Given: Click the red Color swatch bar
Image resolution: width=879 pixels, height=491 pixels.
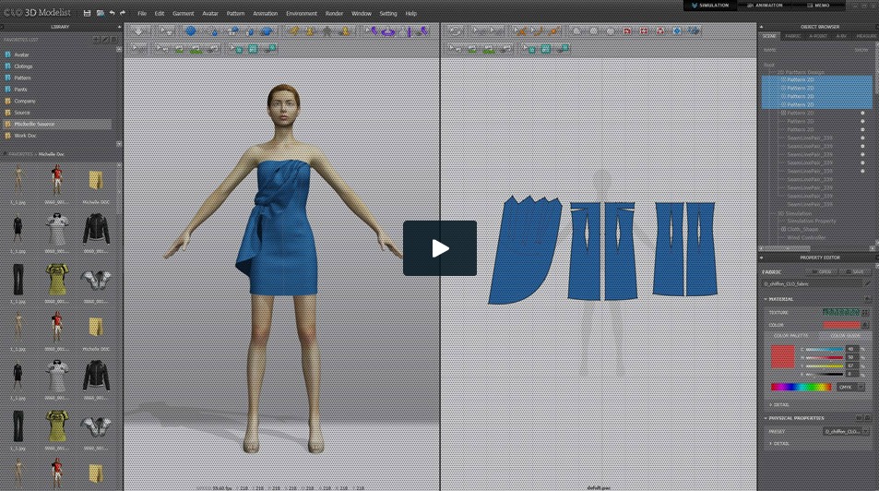Looking at the screenshot, I should tap(841, 324).
